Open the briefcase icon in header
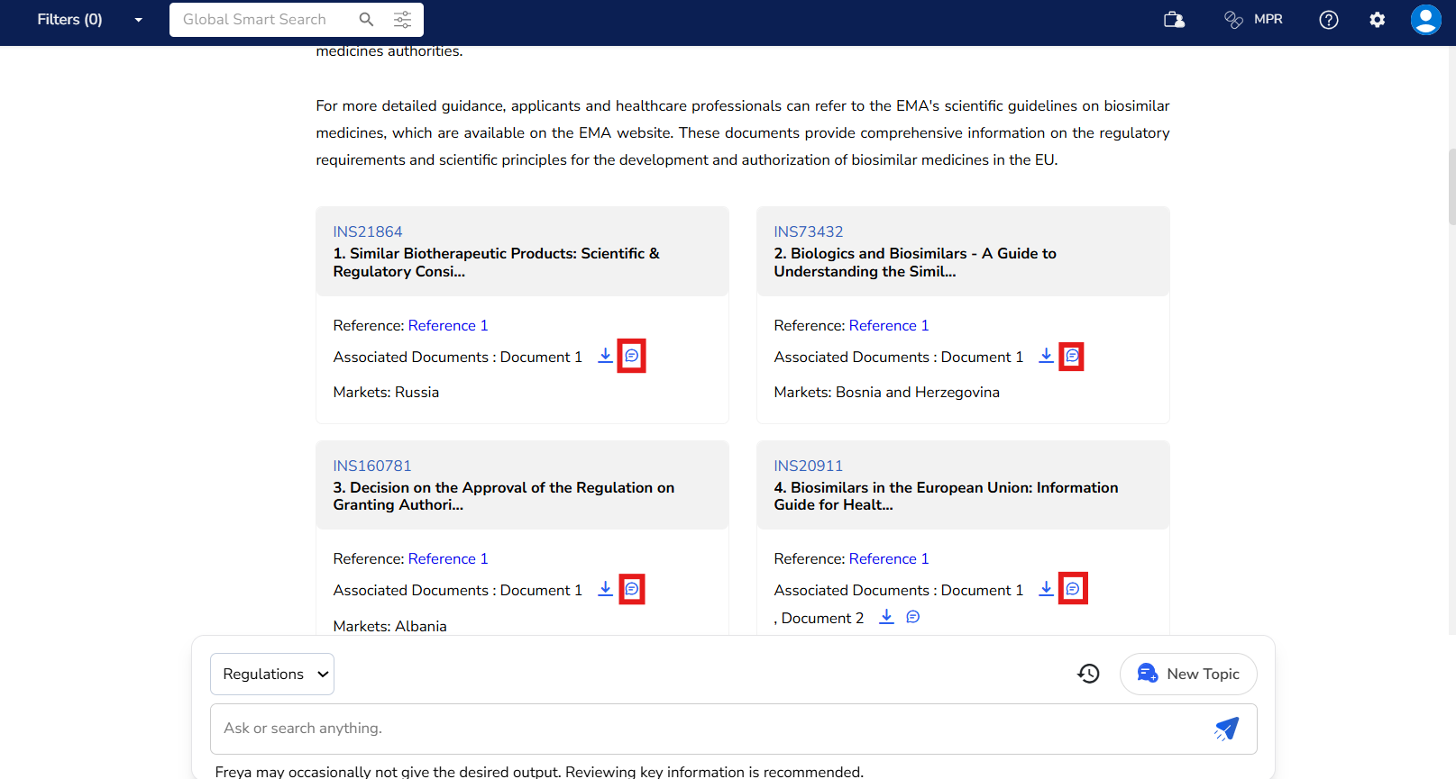 point(1174,20)
